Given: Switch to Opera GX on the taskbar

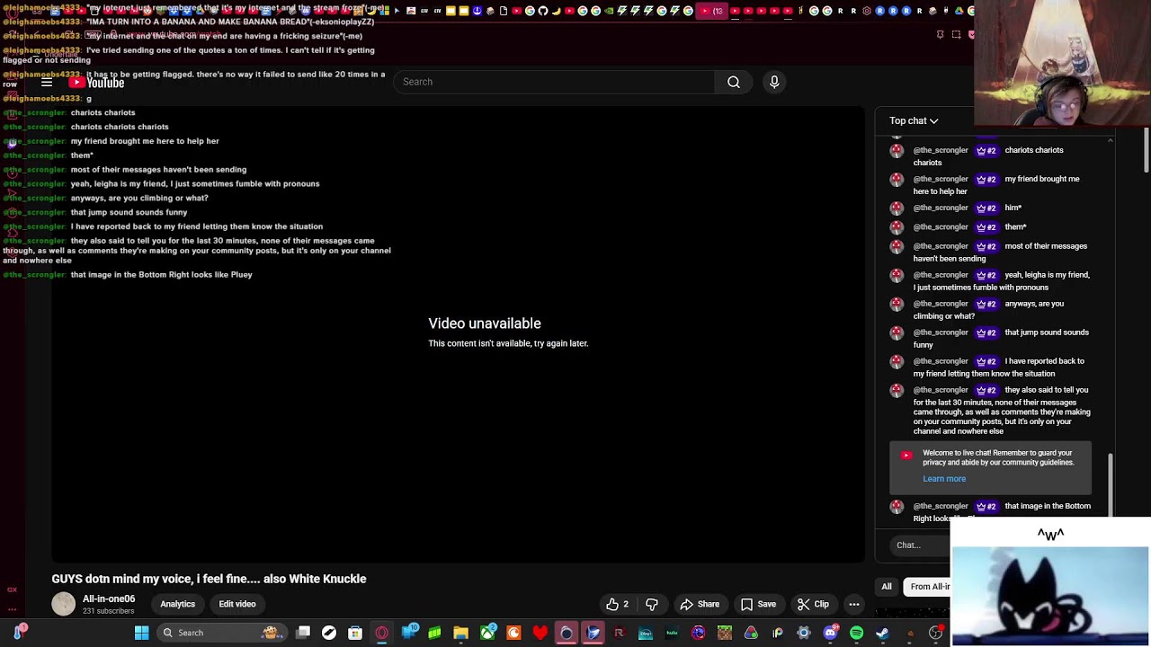Looking at the screenshot, I should point(381,633).
